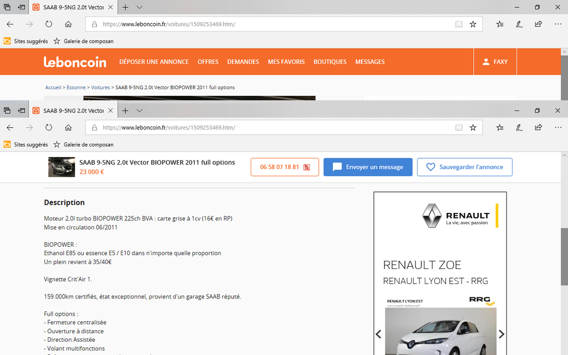
Task: Click SAAB 9-5NG listing title in sticky header
Action: [157, 163]
